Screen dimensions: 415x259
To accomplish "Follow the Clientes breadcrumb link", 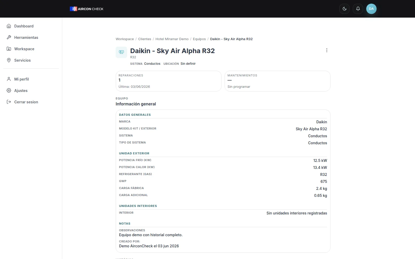I will click(x=144, y=39).
